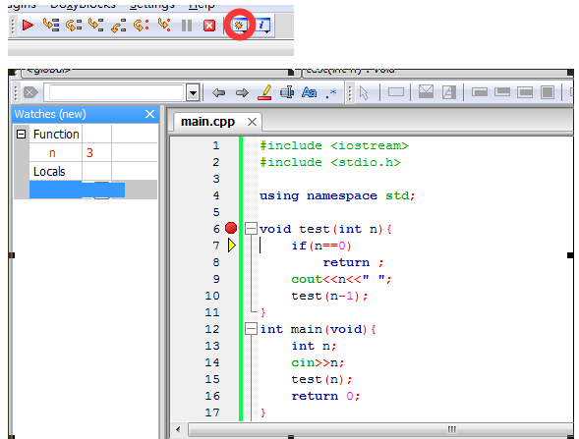
Task: Open the search history dropdown arrow
Action: pyautogui.click(x=193, y=92)
